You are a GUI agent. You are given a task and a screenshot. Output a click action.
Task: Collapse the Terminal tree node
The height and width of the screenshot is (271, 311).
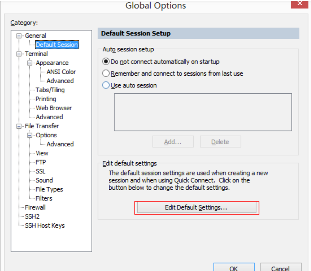[x=19, y=54]
